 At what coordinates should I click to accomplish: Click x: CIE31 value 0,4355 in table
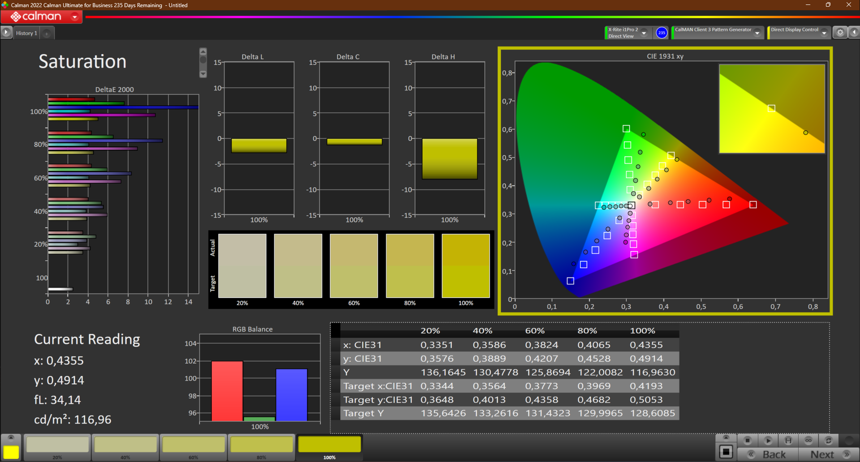[646, 345]
